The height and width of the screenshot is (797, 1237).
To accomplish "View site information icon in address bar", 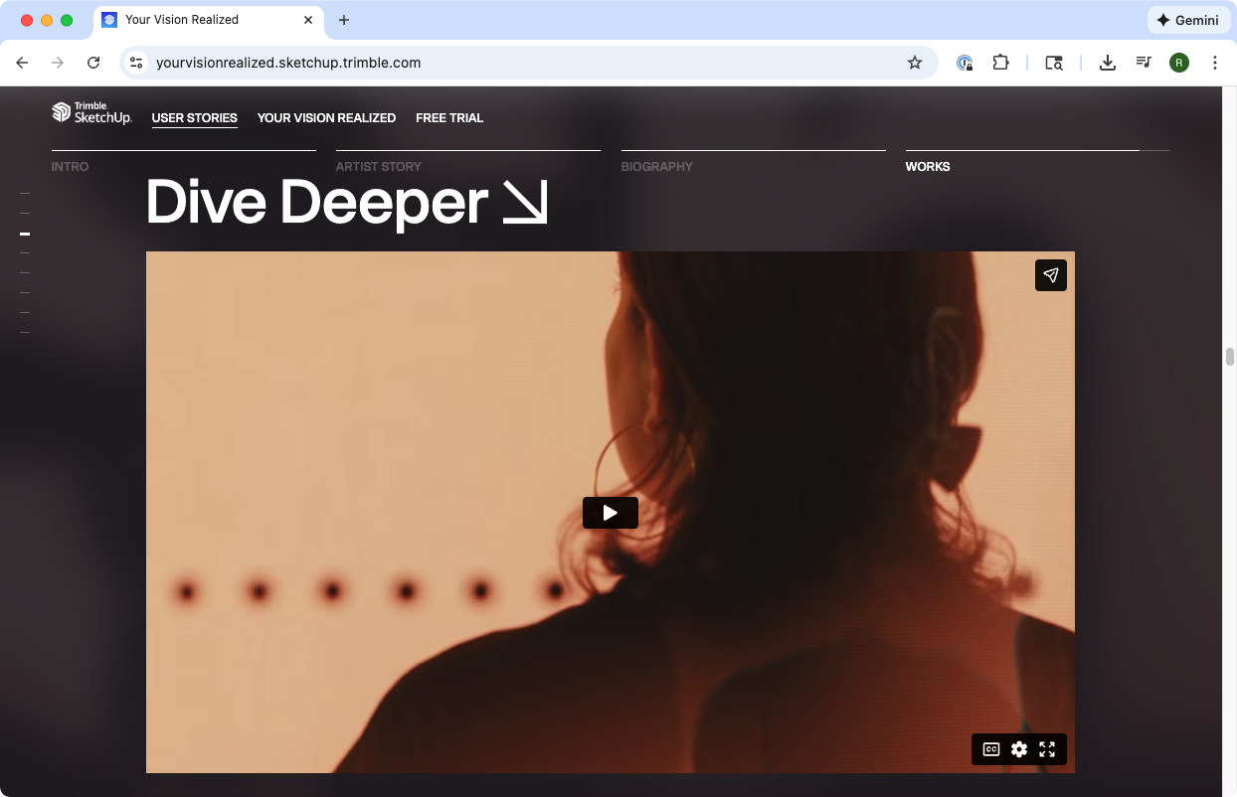I will pos(137,63).
